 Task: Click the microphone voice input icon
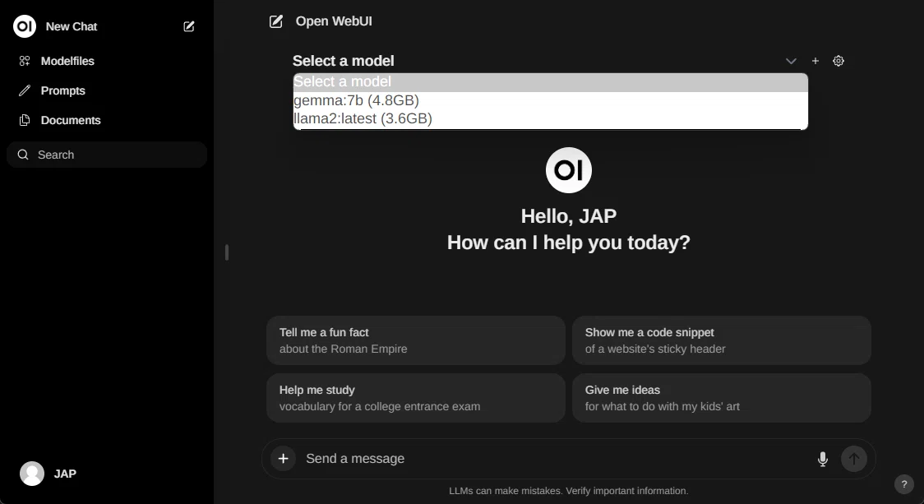823,460
